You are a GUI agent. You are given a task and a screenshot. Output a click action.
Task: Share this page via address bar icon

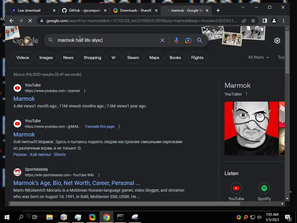pos(244,21)
